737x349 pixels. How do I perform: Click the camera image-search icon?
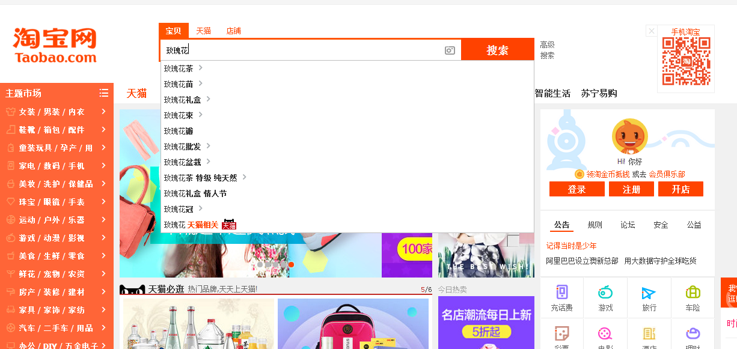coord(450,50)
